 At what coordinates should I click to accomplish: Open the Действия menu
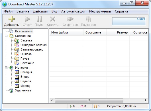pos(40,11)
